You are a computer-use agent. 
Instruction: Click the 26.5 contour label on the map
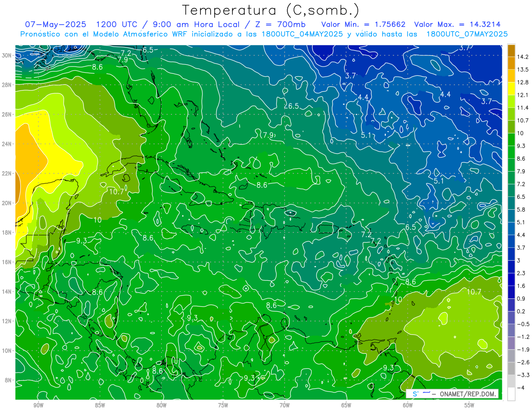[x=291, y=106]
